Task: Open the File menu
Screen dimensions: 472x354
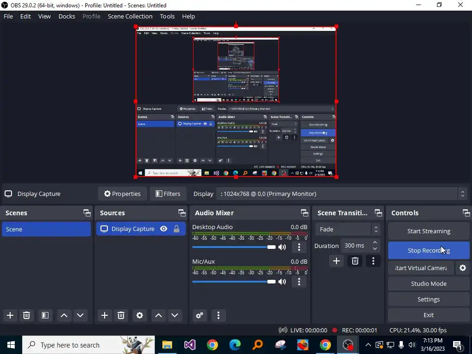Action: (x=8, y=16)
